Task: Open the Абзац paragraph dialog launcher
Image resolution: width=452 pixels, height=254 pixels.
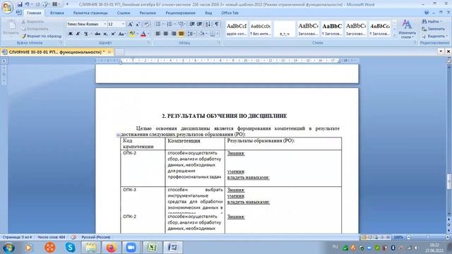Action: point(219,42)
